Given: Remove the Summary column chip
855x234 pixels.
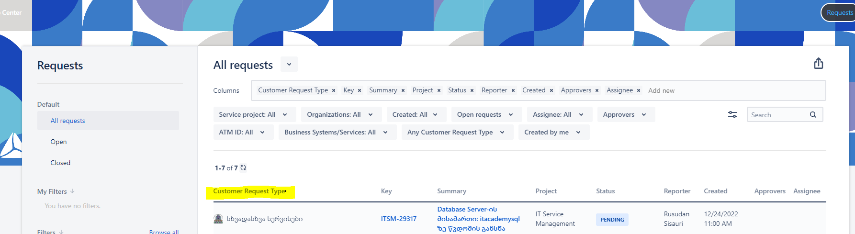Looking at the screenshot, I should pos(403,90).
